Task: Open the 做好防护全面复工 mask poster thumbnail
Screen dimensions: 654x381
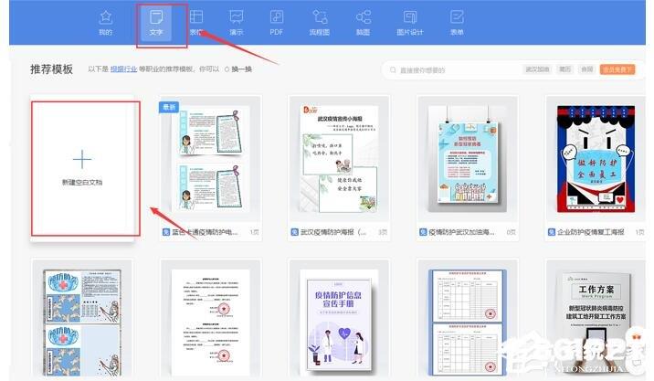Action: point(596,159)
